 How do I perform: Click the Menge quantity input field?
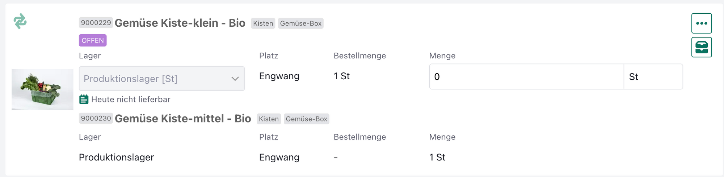(x=526, y=77)
